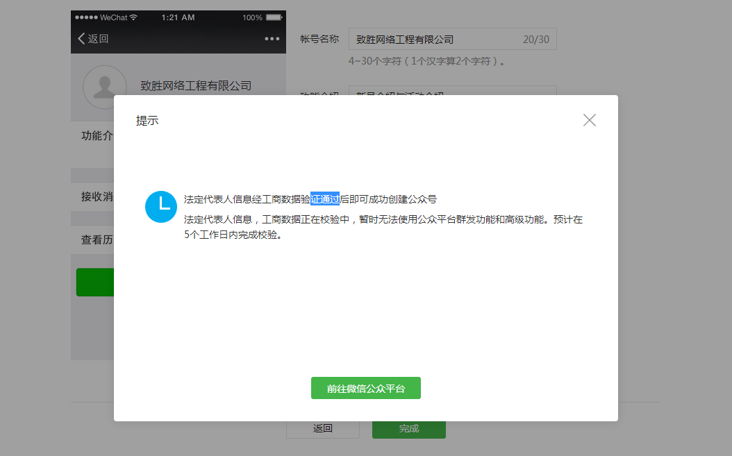Viewport: 732px width, 456px height.
Task: Click the blue L status icon
Action: coord(161,207)
